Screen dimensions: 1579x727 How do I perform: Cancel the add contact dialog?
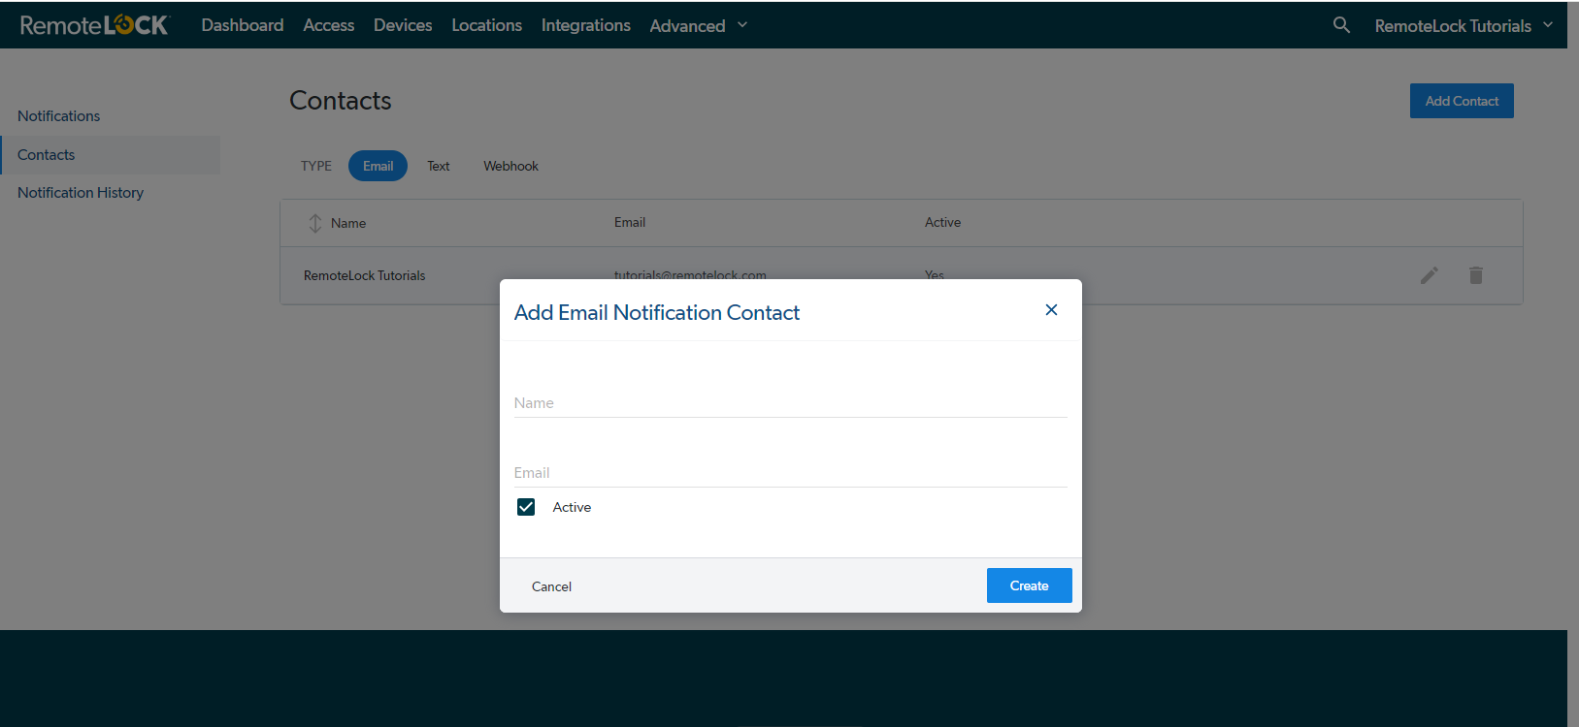click(x=551, y=586)
